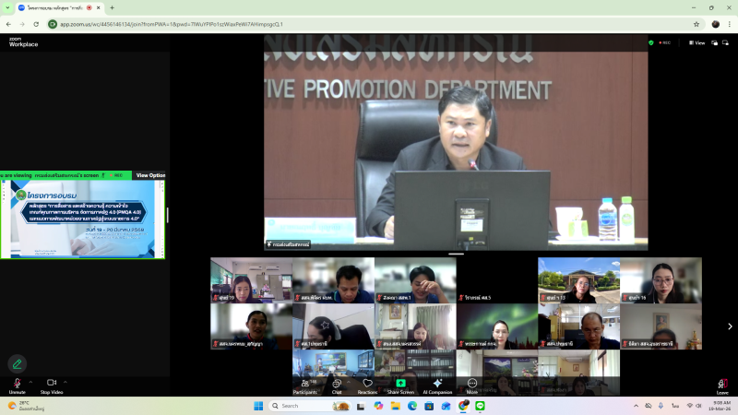
Task: Click the annotation pencil icon
Action: click(17, 363)
